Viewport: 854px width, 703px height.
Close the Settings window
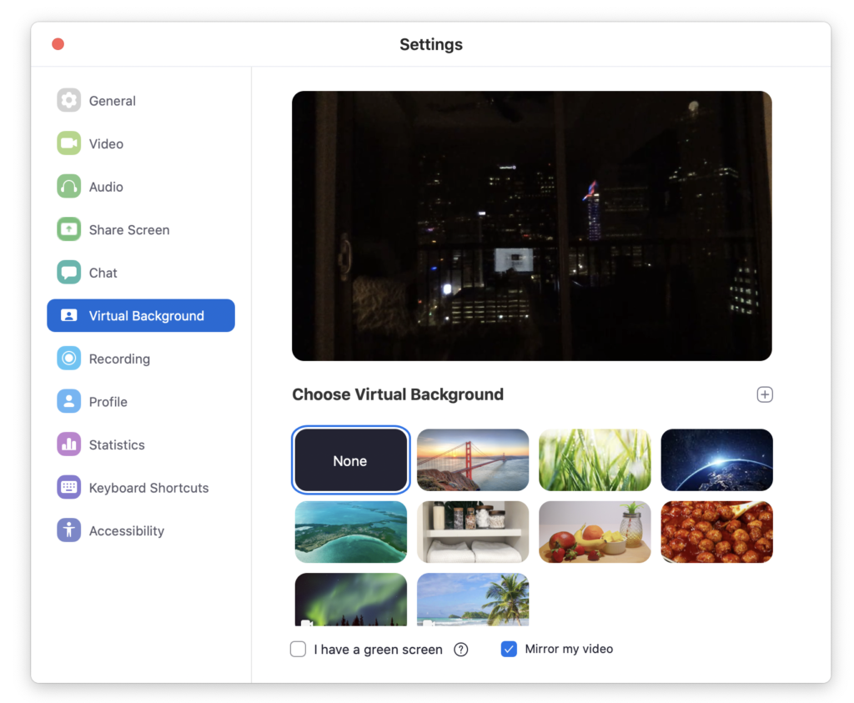click(x=58, y=44)
